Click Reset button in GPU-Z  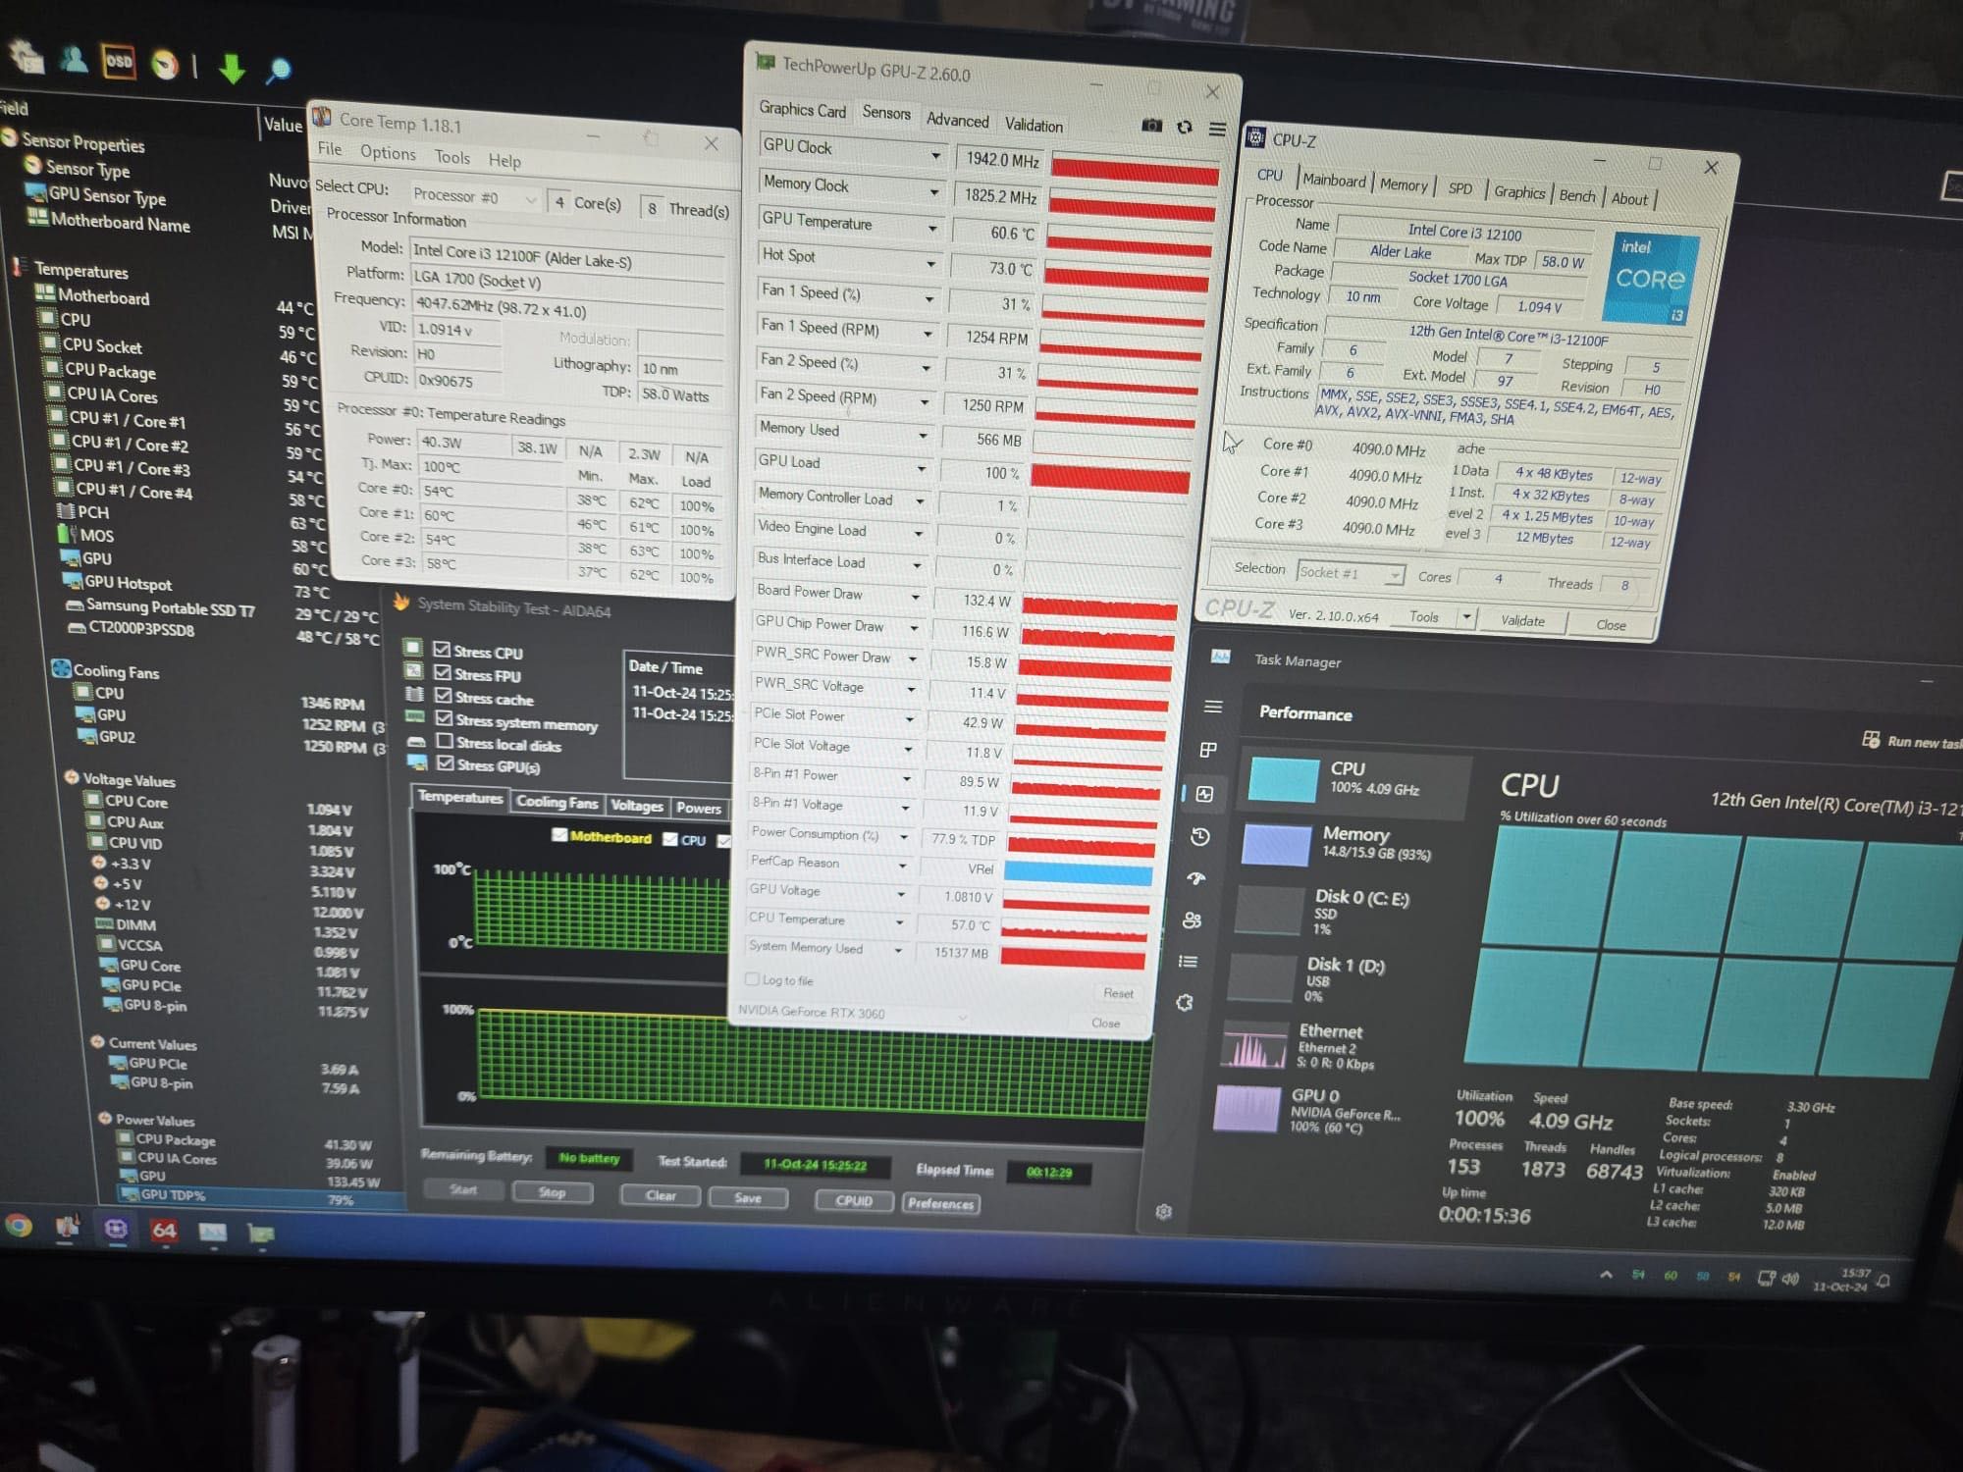(1118, 993)
